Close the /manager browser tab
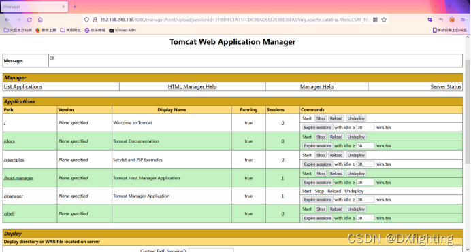471x252 pixels. (x=63, y=7)
